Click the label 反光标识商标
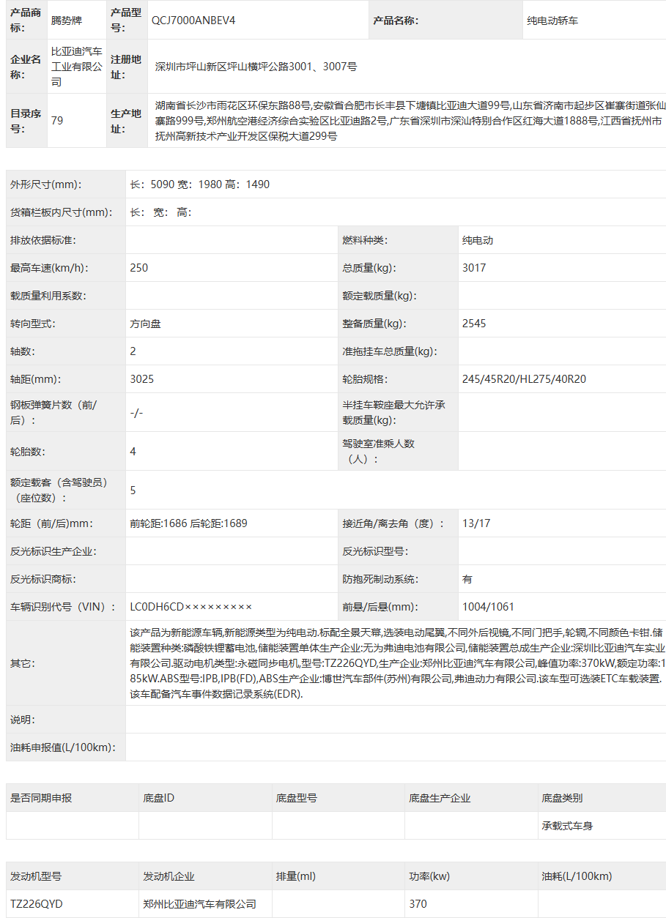 (43, 579)
